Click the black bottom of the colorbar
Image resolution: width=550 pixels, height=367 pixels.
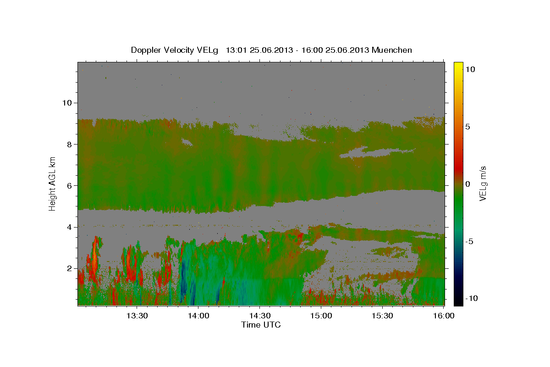[x=458, y=301]
